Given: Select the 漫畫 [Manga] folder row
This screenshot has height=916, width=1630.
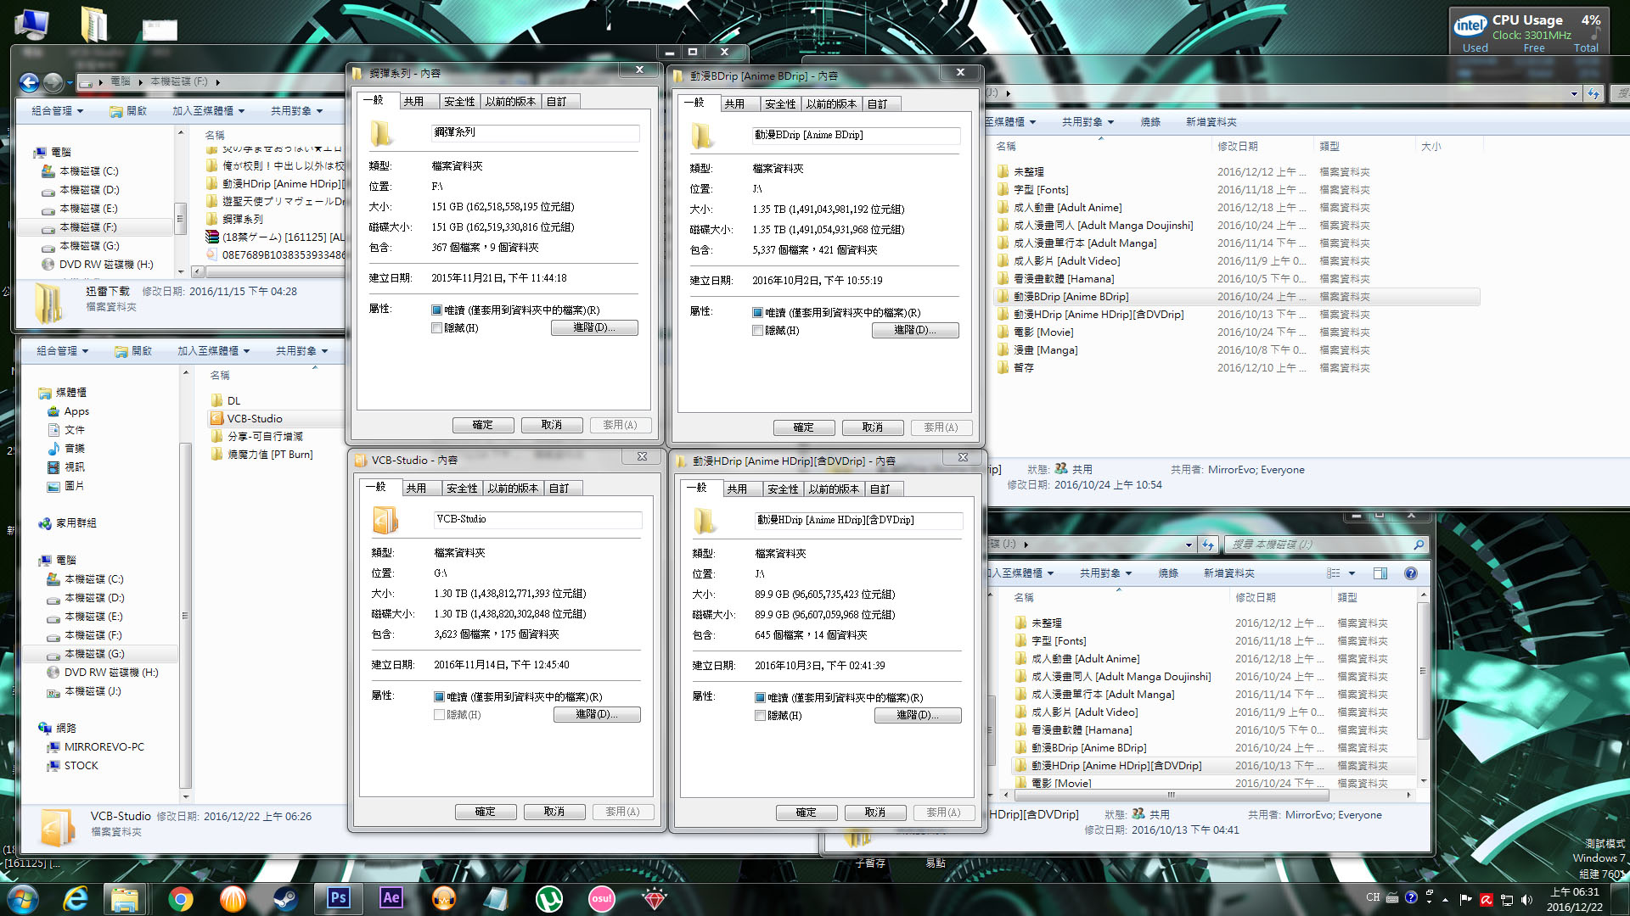Looking at the screenshot, I should pyautogui.click(x=1236, y=350).
